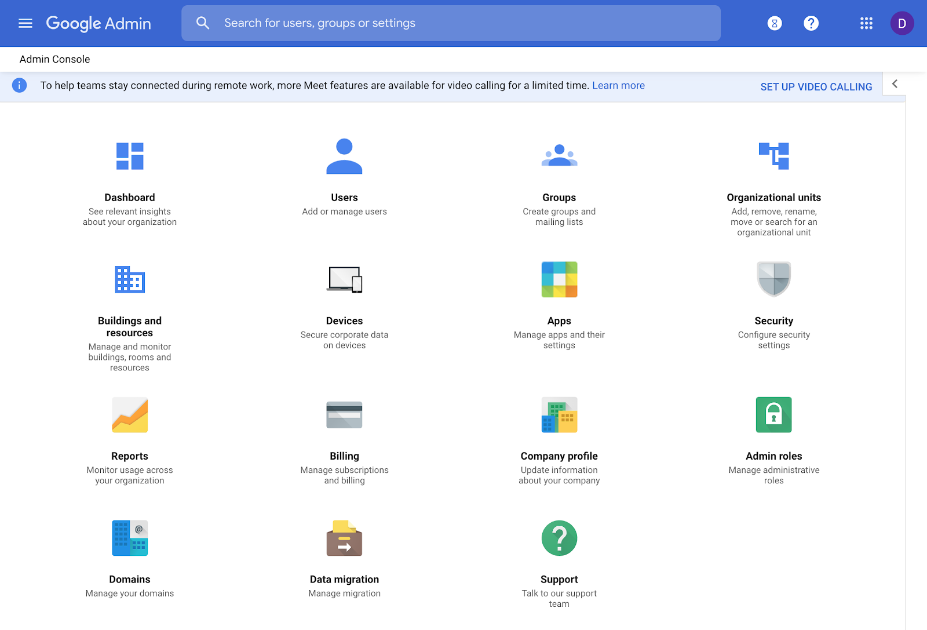
Task: Open the Groups icon
Action: (x=559, y=155)
